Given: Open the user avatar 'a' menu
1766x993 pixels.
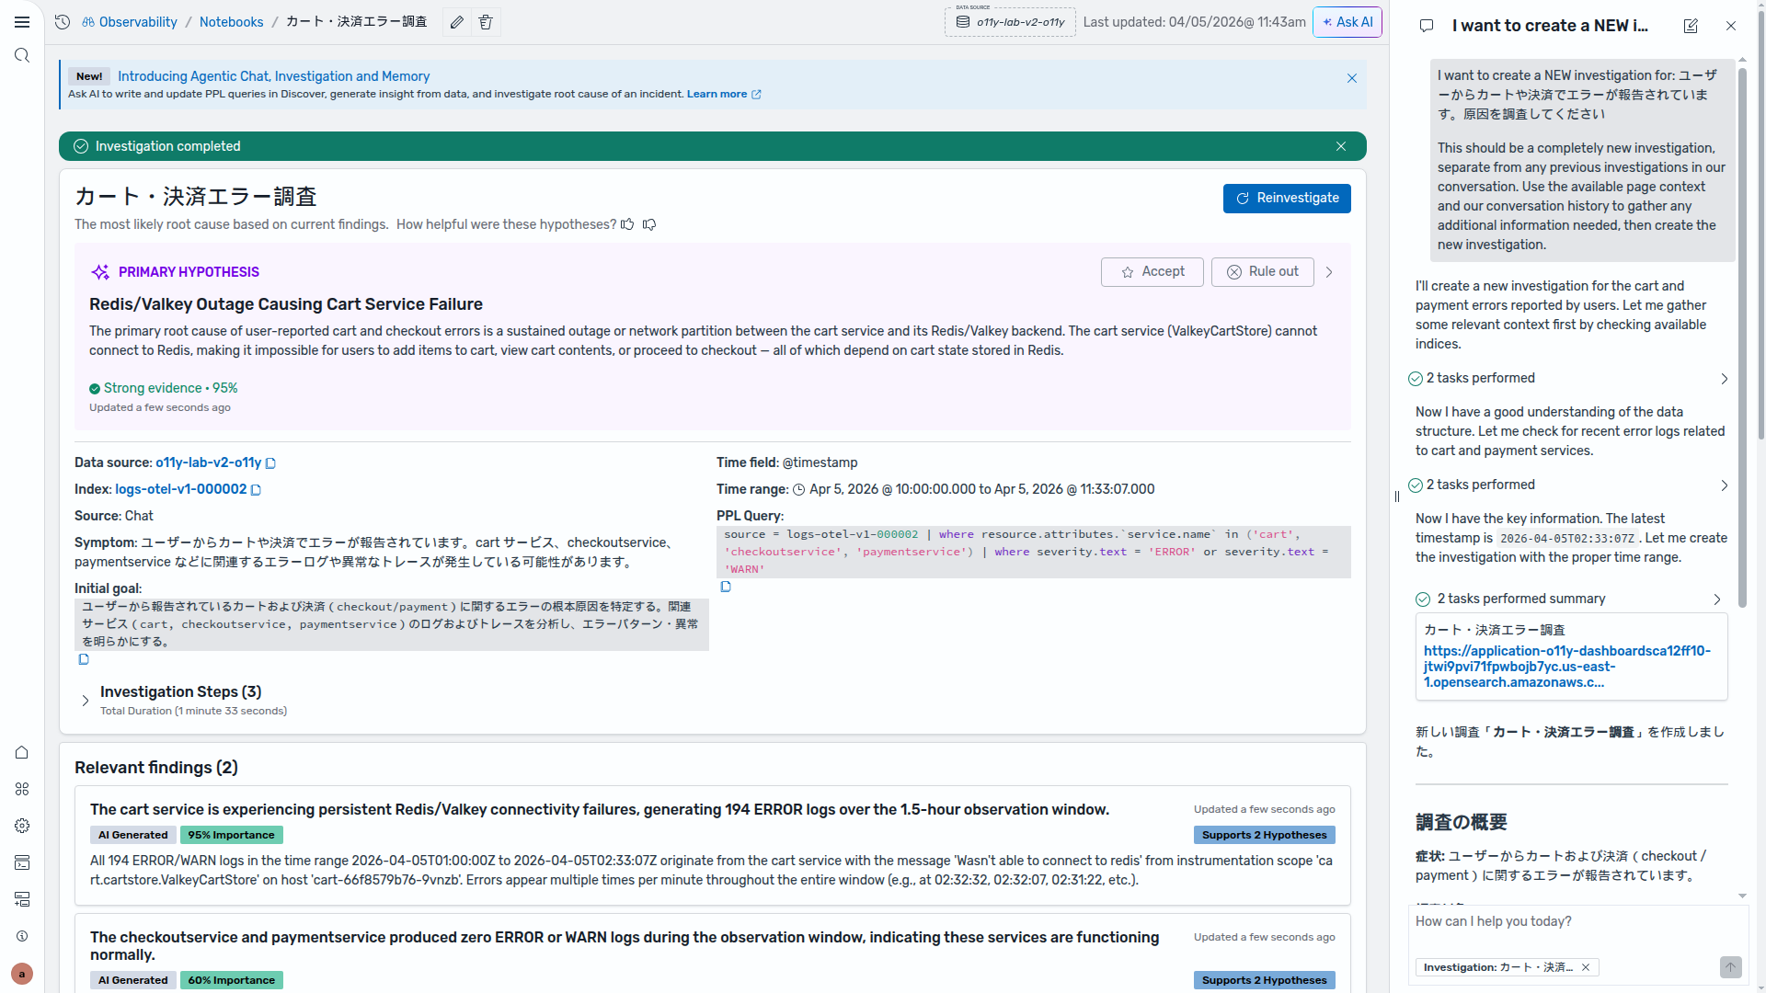Looking at the screenshot, I should (22, 974).
